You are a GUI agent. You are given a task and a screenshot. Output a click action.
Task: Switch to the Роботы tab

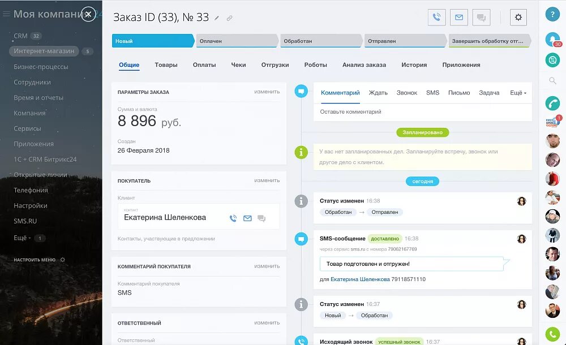click(x=315, y=65)
